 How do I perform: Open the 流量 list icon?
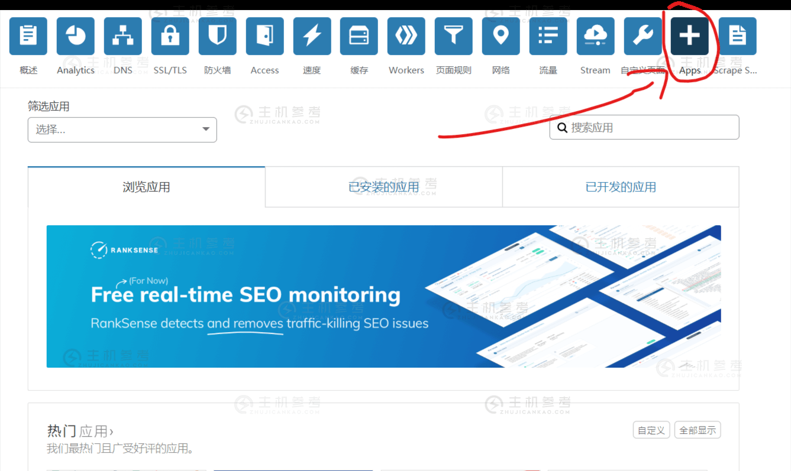click(548, 36)
